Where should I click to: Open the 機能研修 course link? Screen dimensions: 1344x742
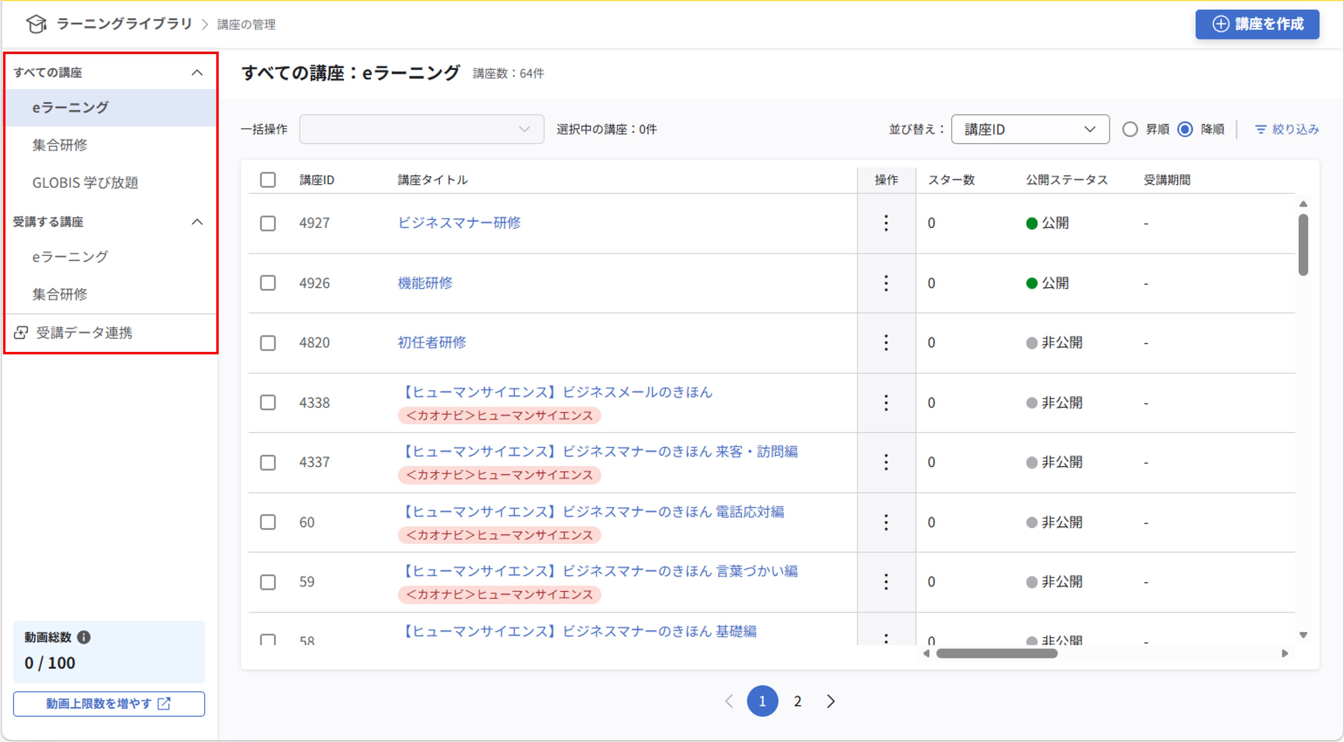(x=425, y=283)
